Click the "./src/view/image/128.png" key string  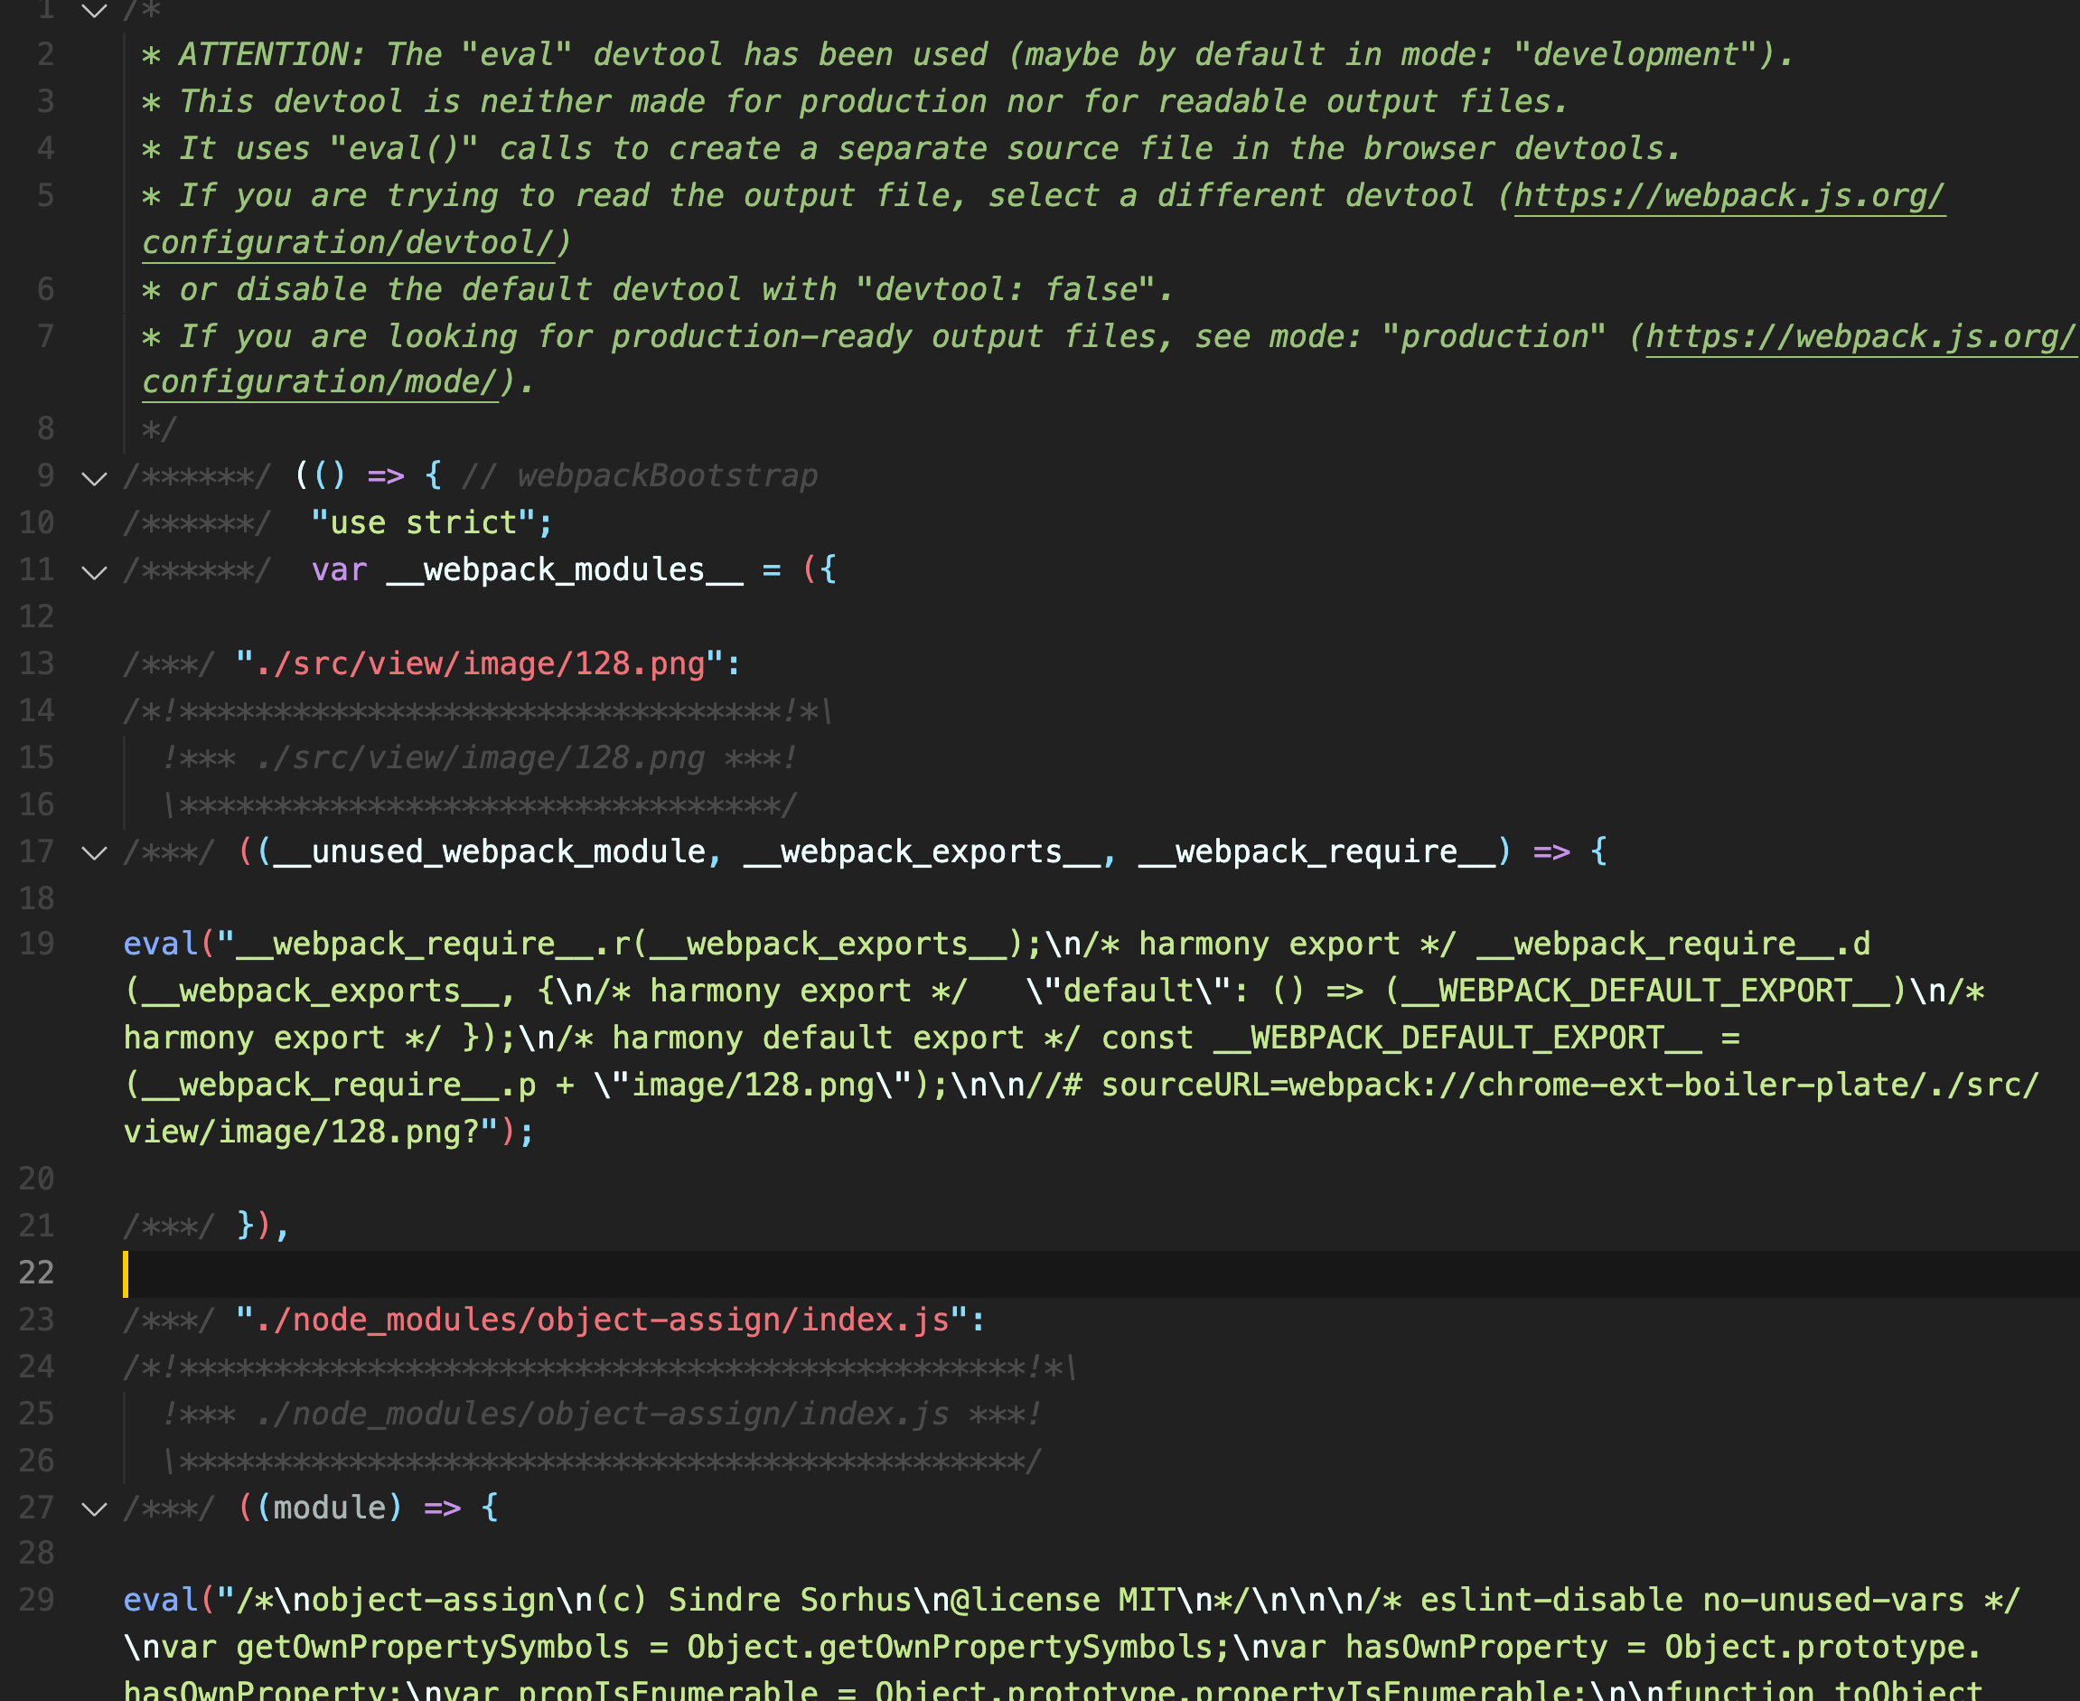pyautogui.click(x=480, y=664)
